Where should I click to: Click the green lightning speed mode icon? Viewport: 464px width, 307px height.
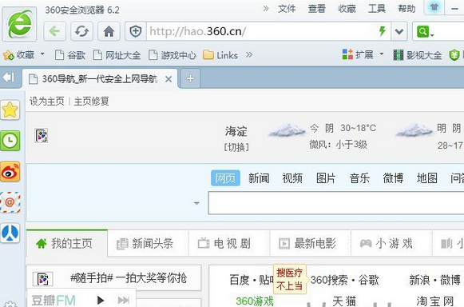383,31
